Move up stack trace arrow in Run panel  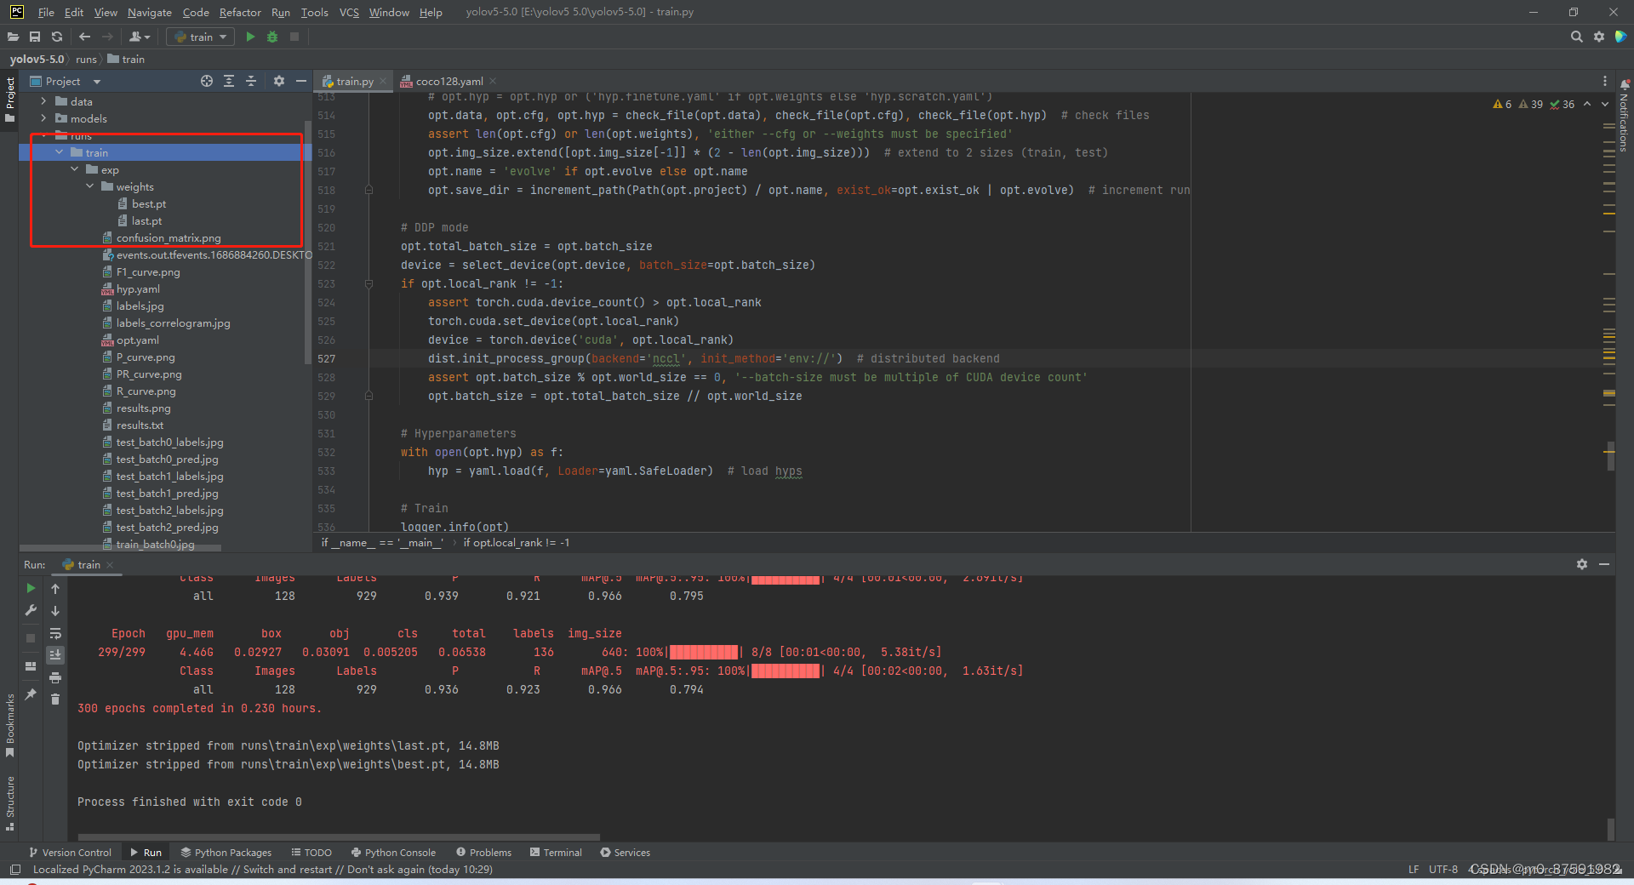55,588
